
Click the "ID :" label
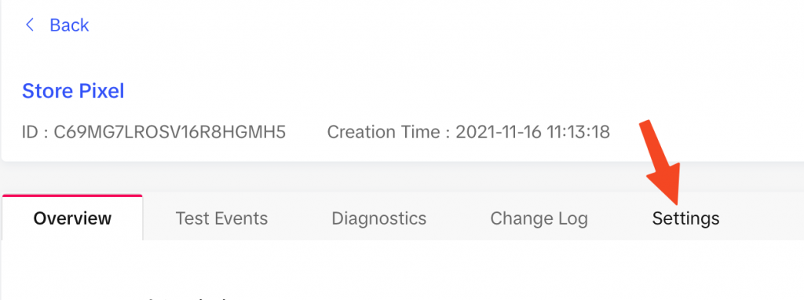click(35, 132)
